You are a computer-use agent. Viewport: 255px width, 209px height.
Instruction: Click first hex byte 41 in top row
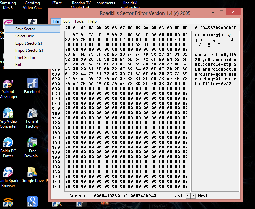click(67, 35)
